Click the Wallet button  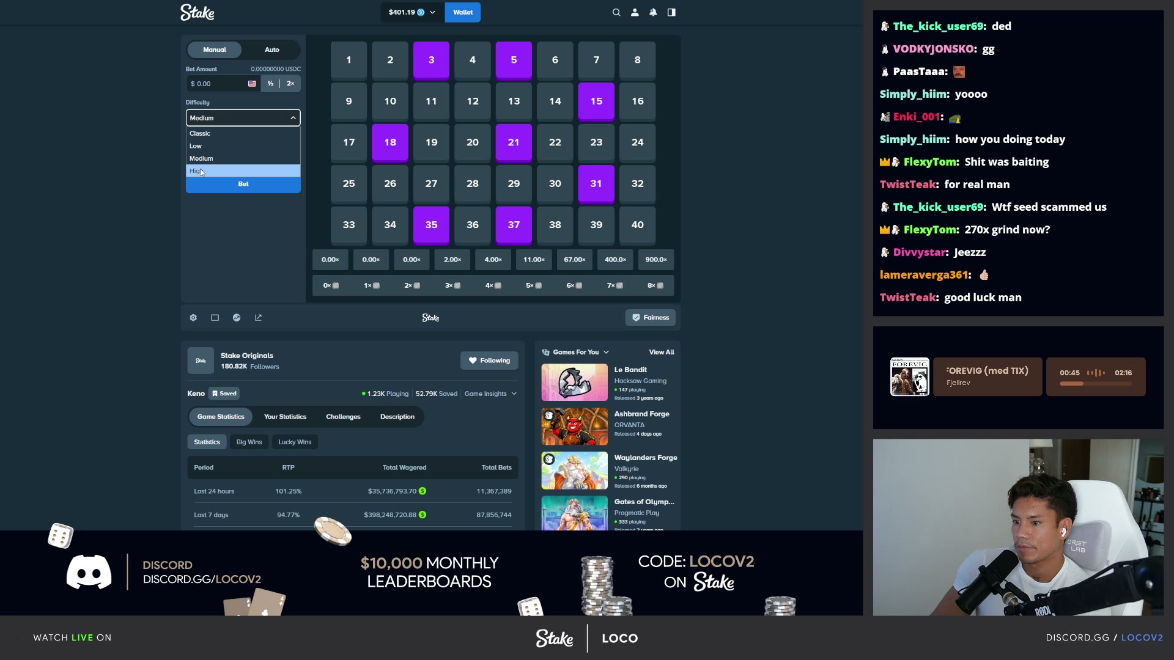point(463,12)
